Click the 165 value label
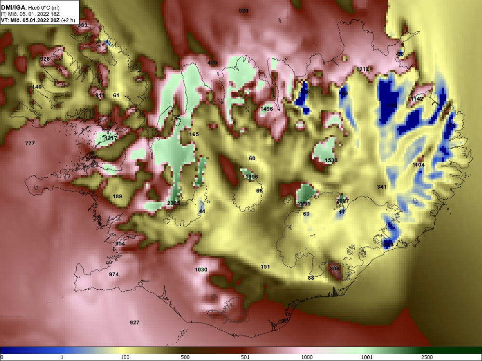The image size is (482, 361). 194,134
